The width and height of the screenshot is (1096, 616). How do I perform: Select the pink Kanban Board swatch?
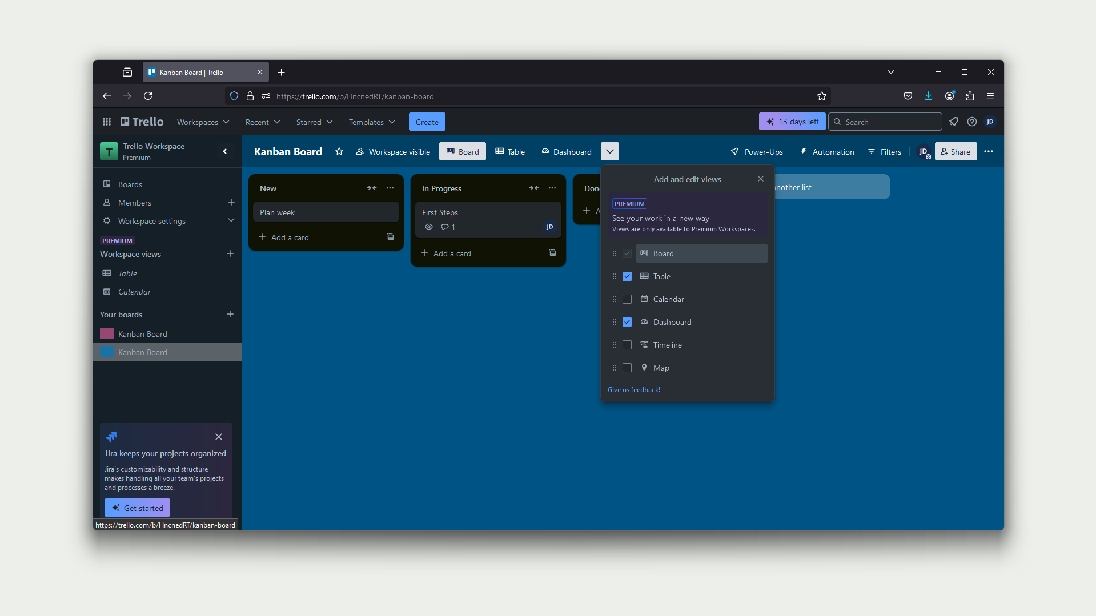107,333
